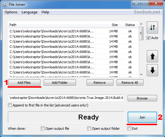The width and height of the screenshot is (165, 137).
Task: Enable Exit when done checkbox
Action: [129, 129]
